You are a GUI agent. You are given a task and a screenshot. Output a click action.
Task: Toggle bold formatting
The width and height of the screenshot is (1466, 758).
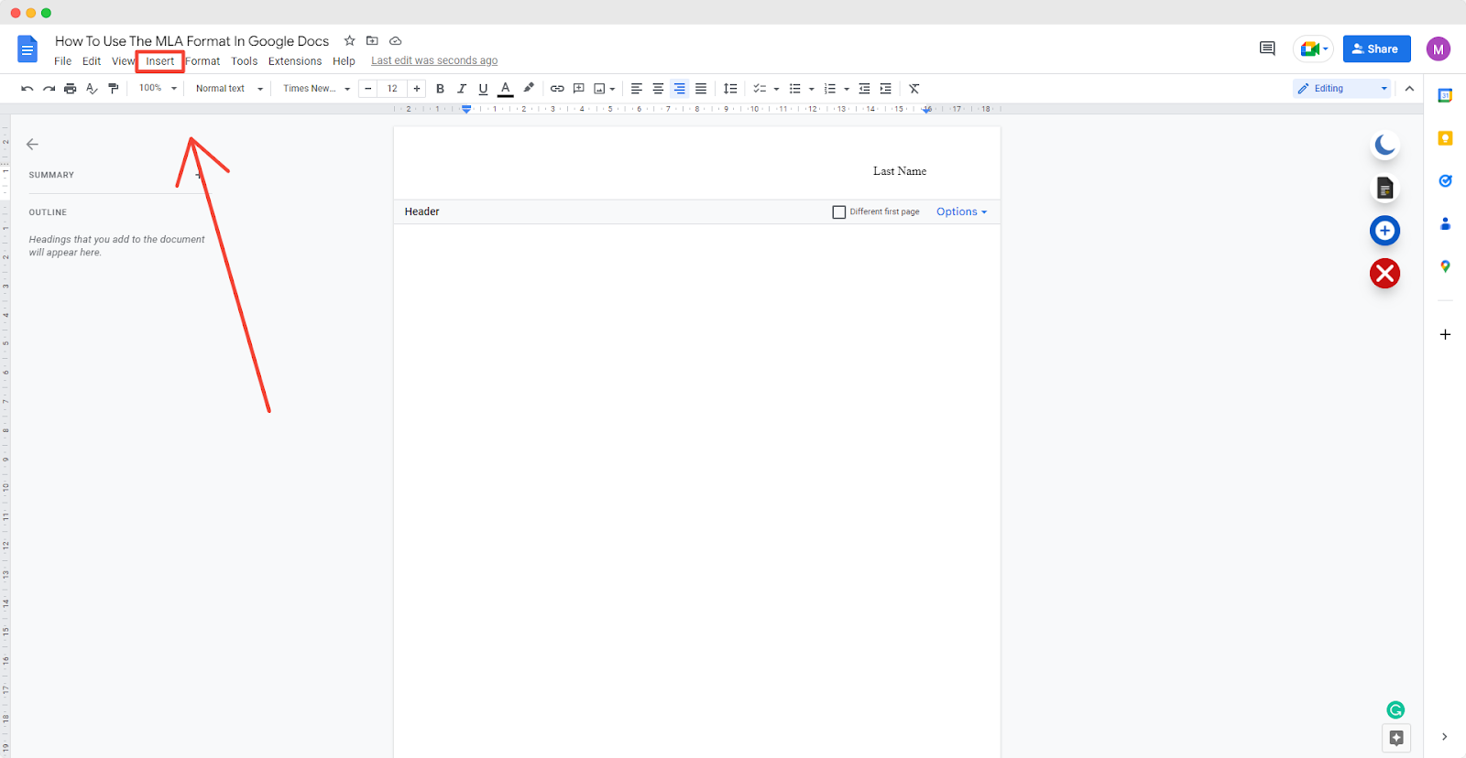pyautogui.click(x=440, y=89)
